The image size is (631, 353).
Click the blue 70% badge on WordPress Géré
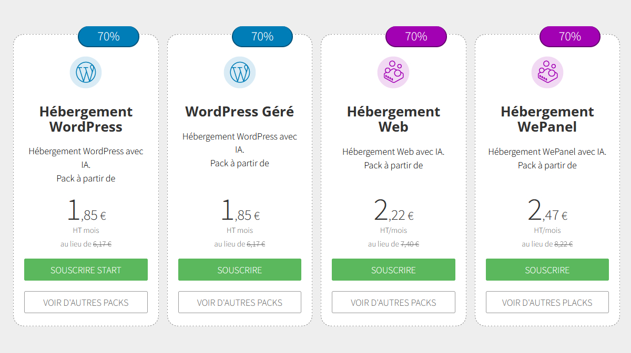262,37
